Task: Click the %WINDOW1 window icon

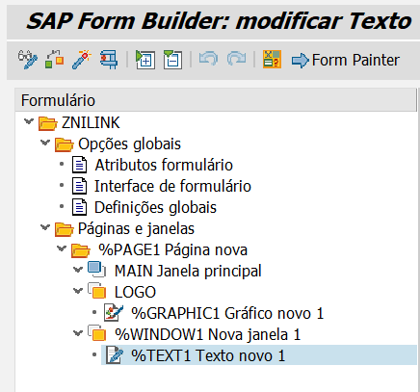Action: coord(97,333)
